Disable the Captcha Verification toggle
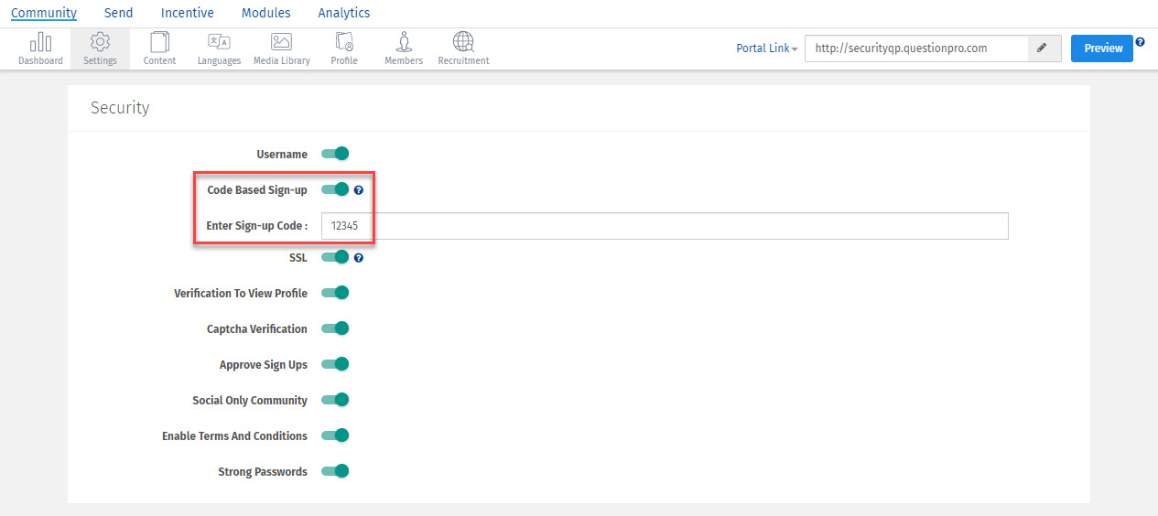1158x516 pixels. pyautogui.click(x=336, y=328)
